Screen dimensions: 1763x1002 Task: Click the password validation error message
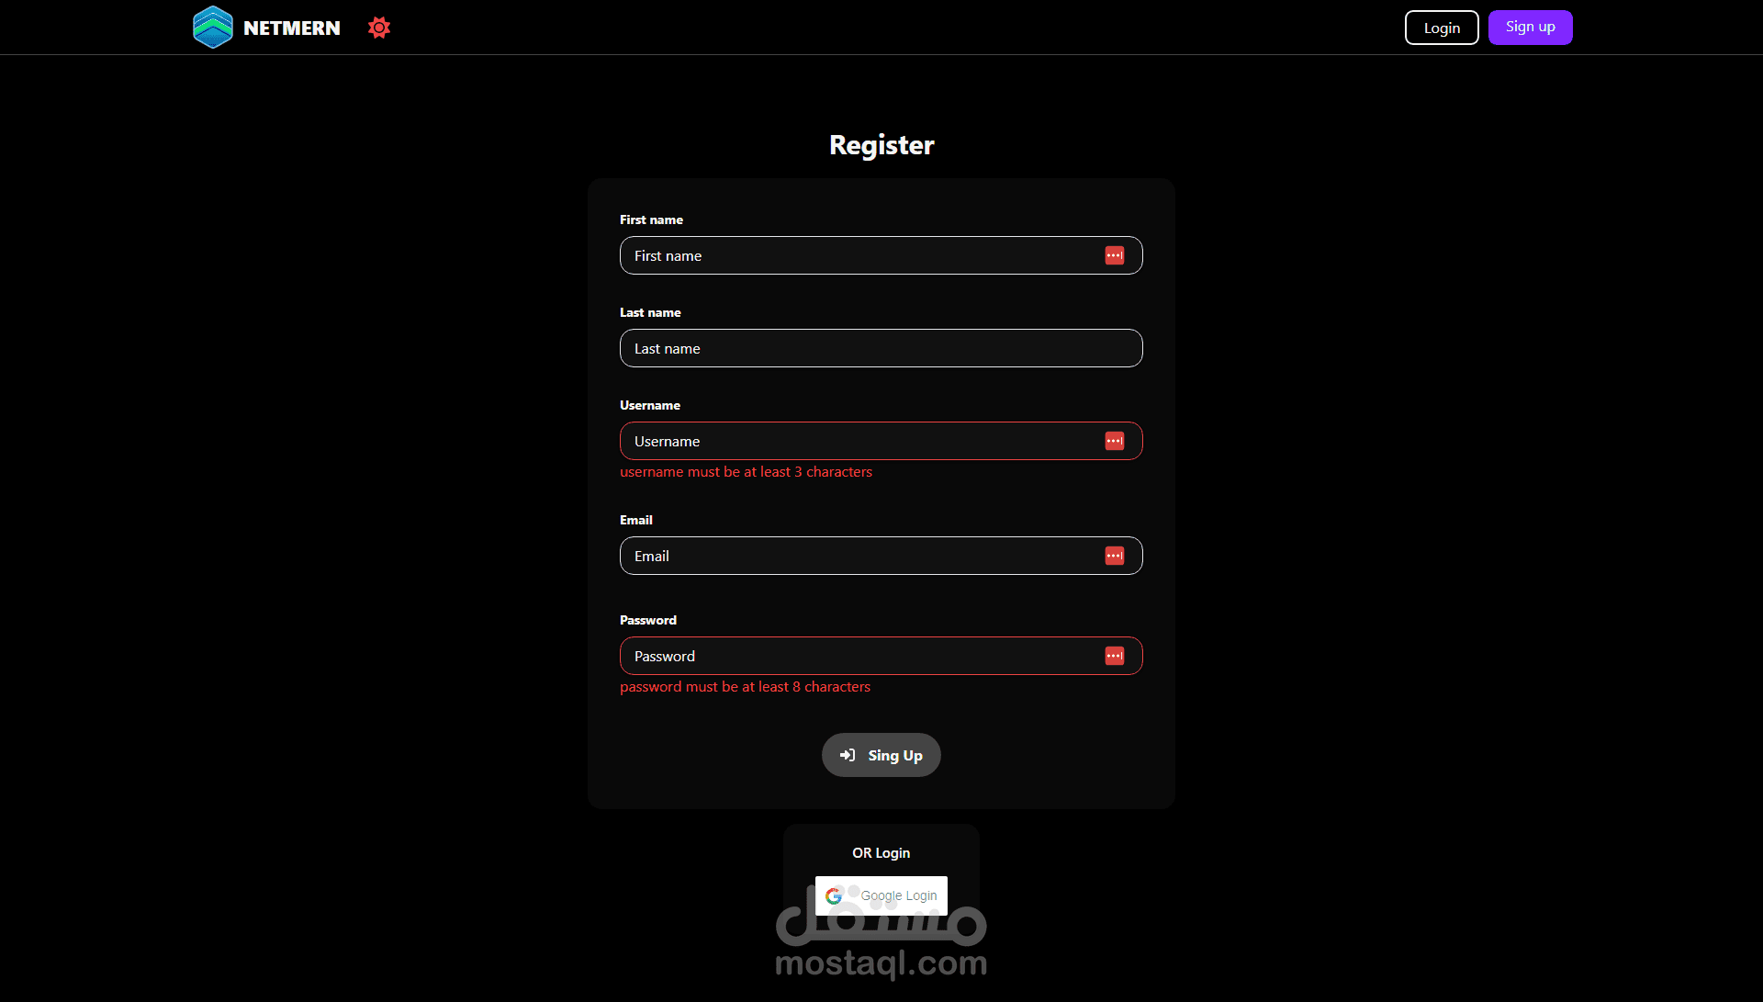tap(745, 687)
